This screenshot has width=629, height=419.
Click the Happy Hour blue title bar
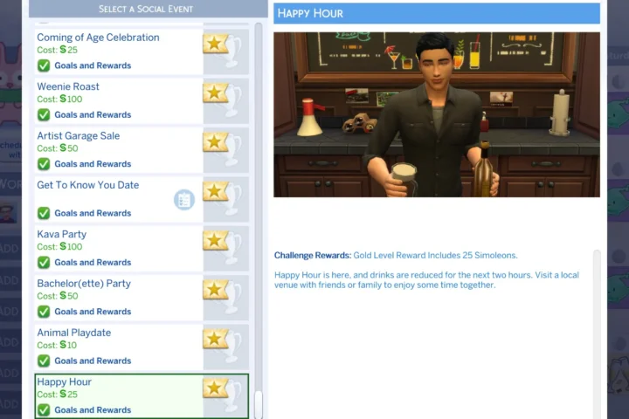point(437,13)
